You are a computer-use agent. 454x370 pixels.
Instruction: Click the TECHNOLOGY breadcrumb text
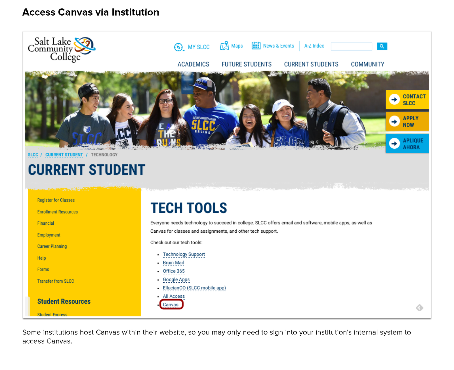tap(104, 155)
